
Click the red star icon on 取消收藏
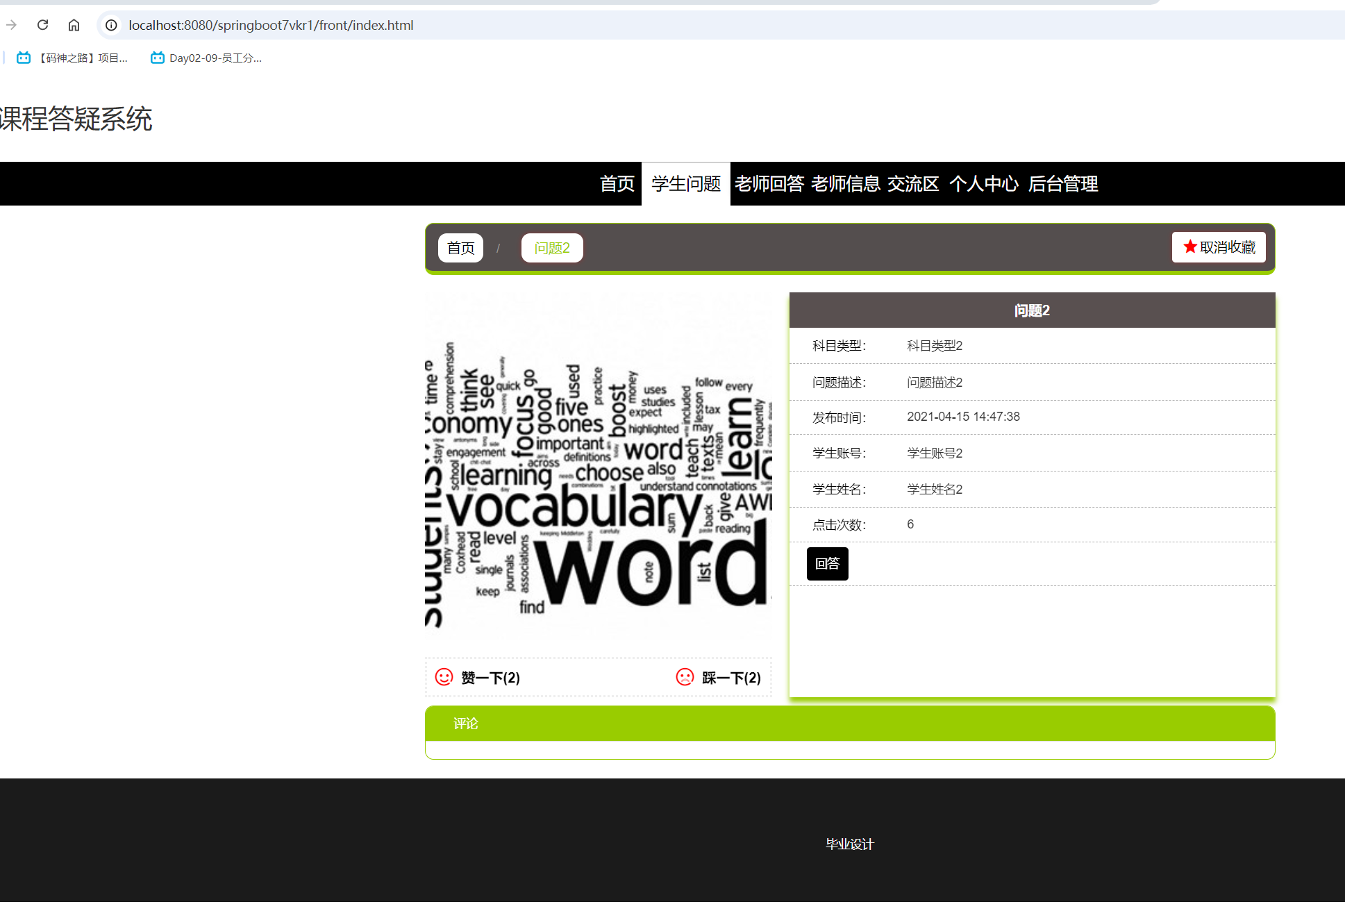(1189, 247)
